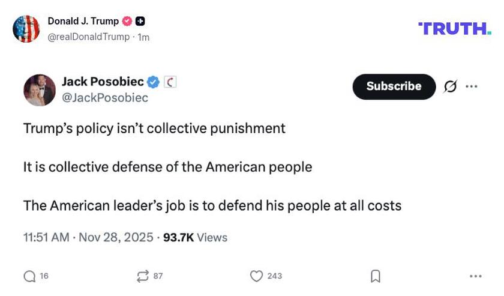Screen dimensions: 504x296
Task: Click Jack Posobiec's profile photo
Action: coord(40,90)
